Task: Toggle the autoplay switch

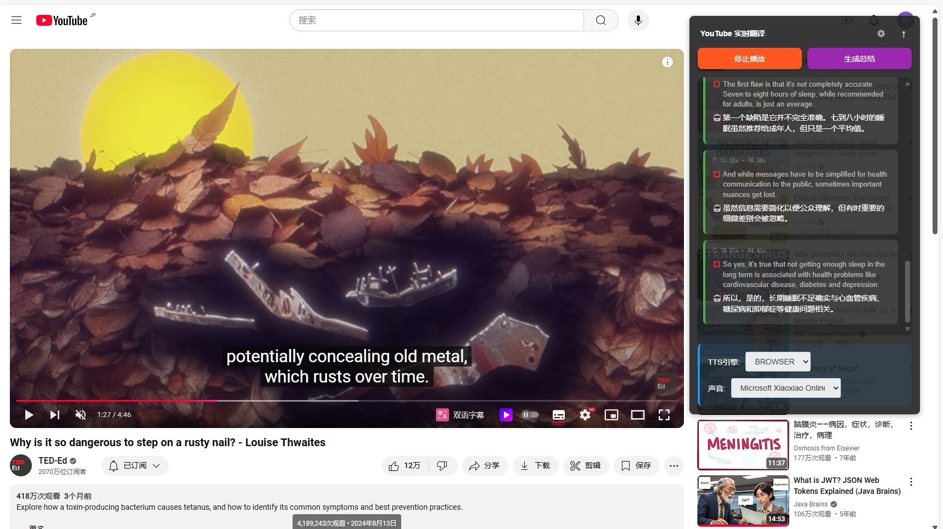Action: tap(530, 415)
